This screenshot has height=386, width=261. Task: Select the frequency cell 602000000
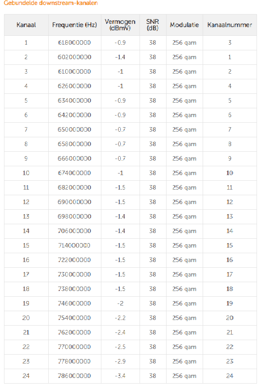[x=75, y=57]
